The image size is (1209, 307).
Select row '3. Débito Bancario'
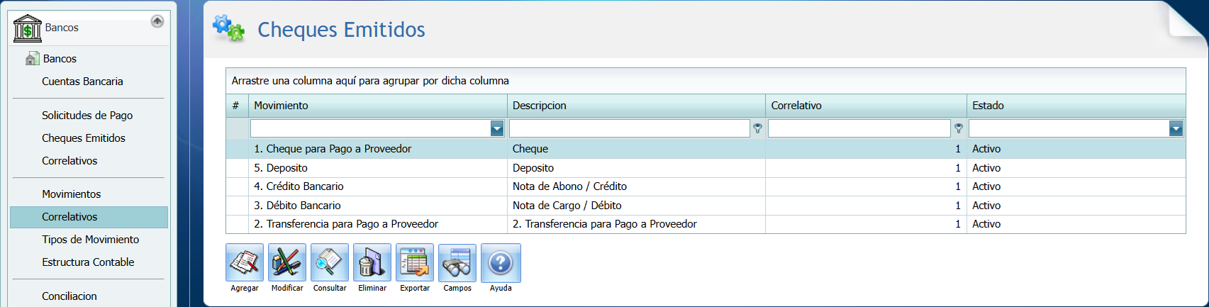706,206
